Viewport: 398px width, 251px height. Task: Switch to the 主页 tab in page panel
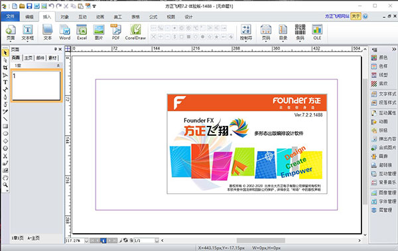pos(28,58)
